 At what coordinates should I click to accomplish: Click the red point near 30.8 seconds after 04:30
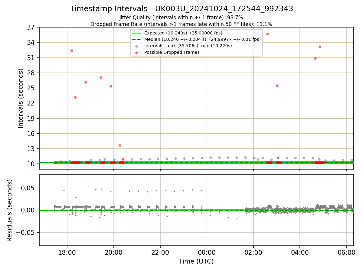tap(315, 58)
